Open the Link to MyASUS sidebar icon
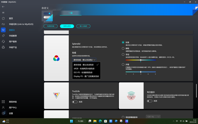198x124 pixels. pyautogui.click(x=3, y=24)
